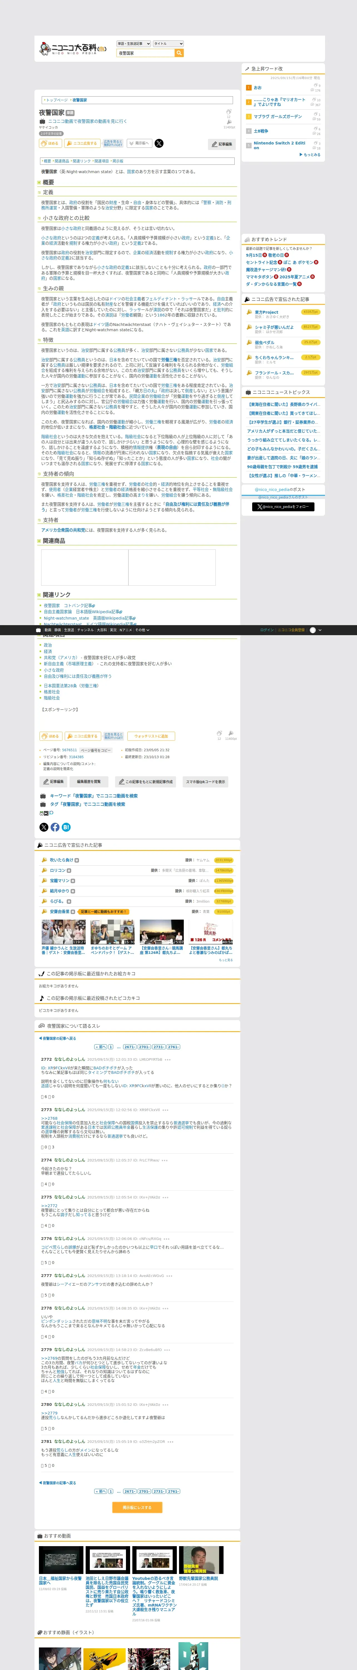Screen dimensions: 357x1670
Task: Click the paintbrush お絵カキコ section icon
Action: 41,974
